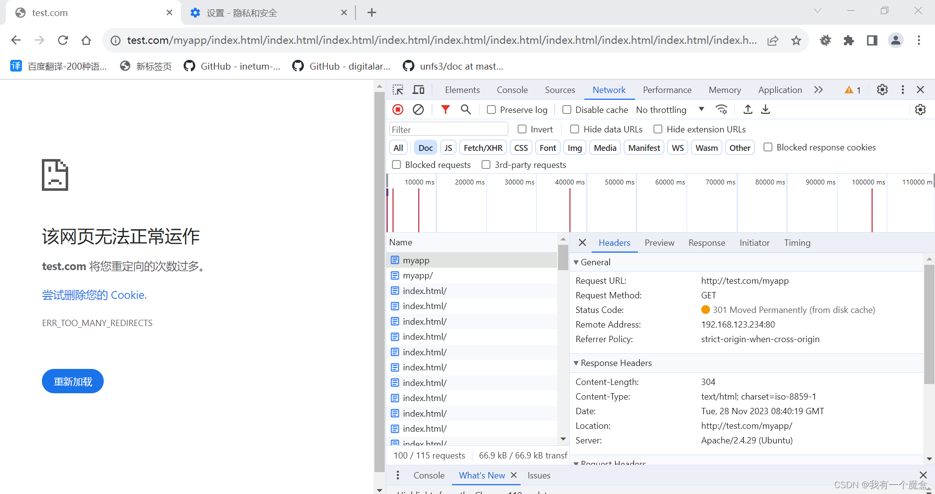The height and width of the screenshot is (494, 935).
Task: Open a new browser tab
Action: tap(372, 13)
